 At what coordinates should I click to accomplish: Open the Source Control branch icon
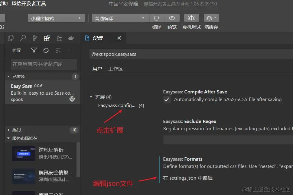[x=35, y=38]
